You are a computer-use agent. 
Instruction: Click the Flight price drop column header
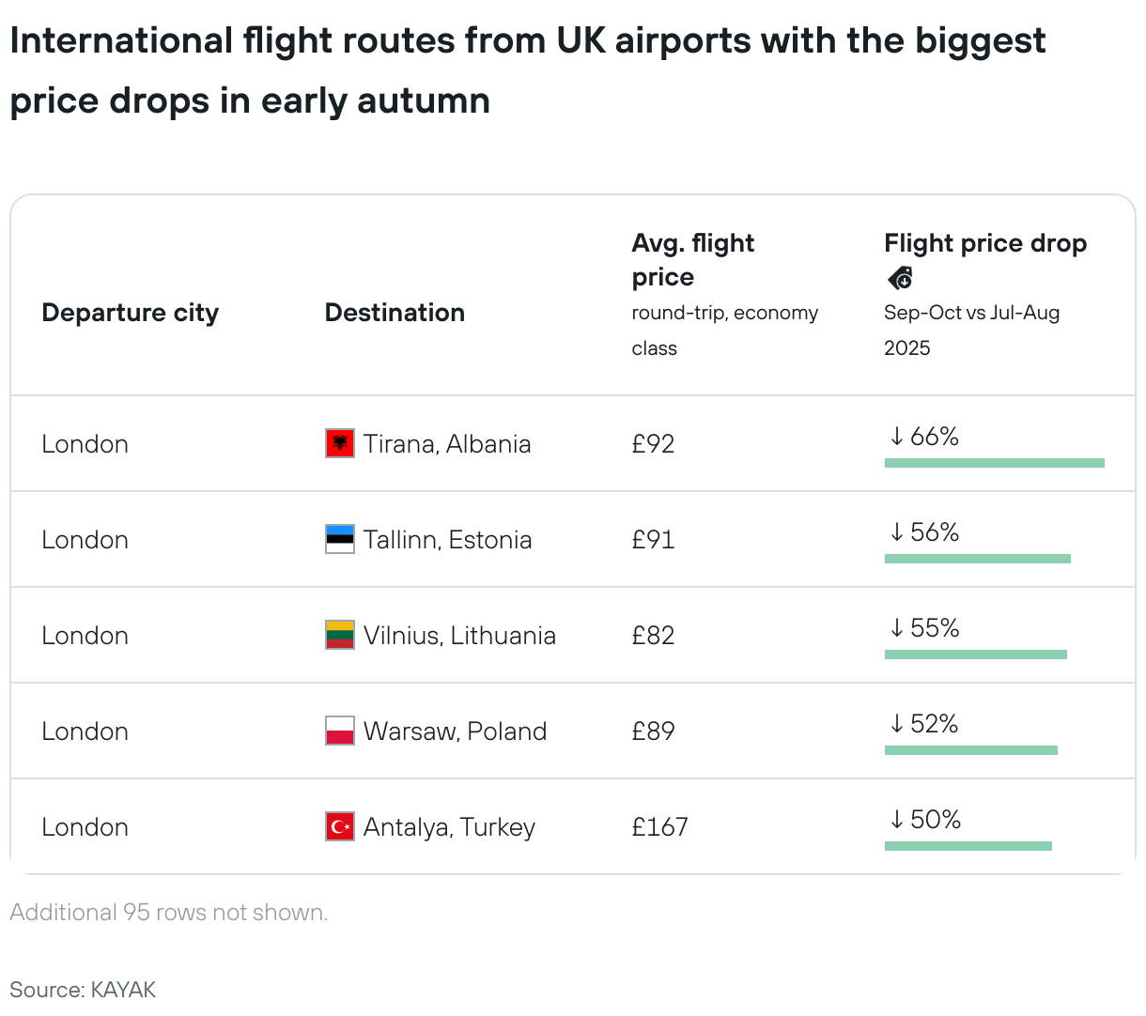tap(985, 243)
